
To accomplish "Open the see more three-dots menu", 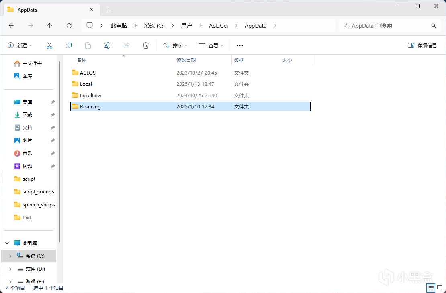I will 240,45.
